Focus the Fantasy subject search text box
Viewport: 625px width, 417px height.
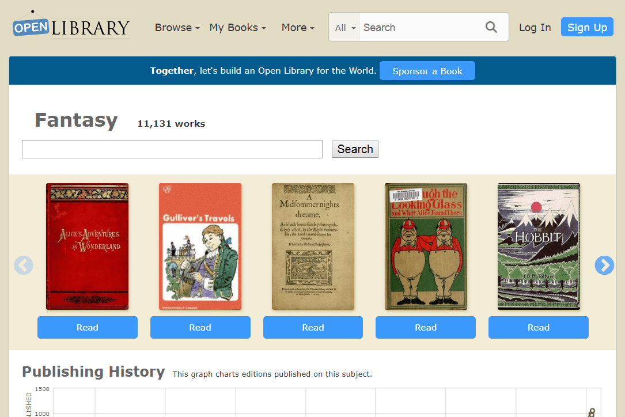pos(172,149)
